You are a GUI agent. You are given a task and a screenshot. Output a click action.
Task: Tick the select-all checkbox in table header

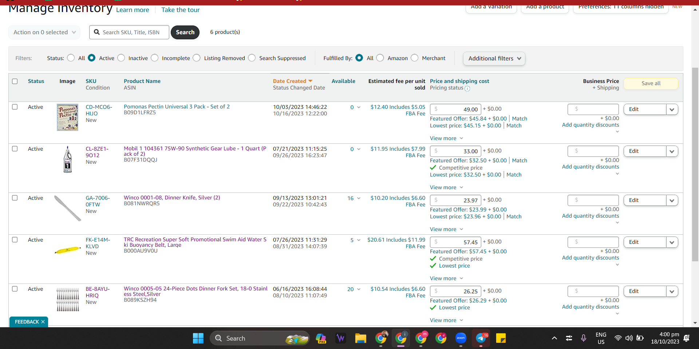[x=15, y=81]
